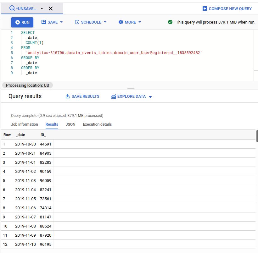Click the Explore Data chart icon
This screenshot has height=253, width=258.
point(114,96)
